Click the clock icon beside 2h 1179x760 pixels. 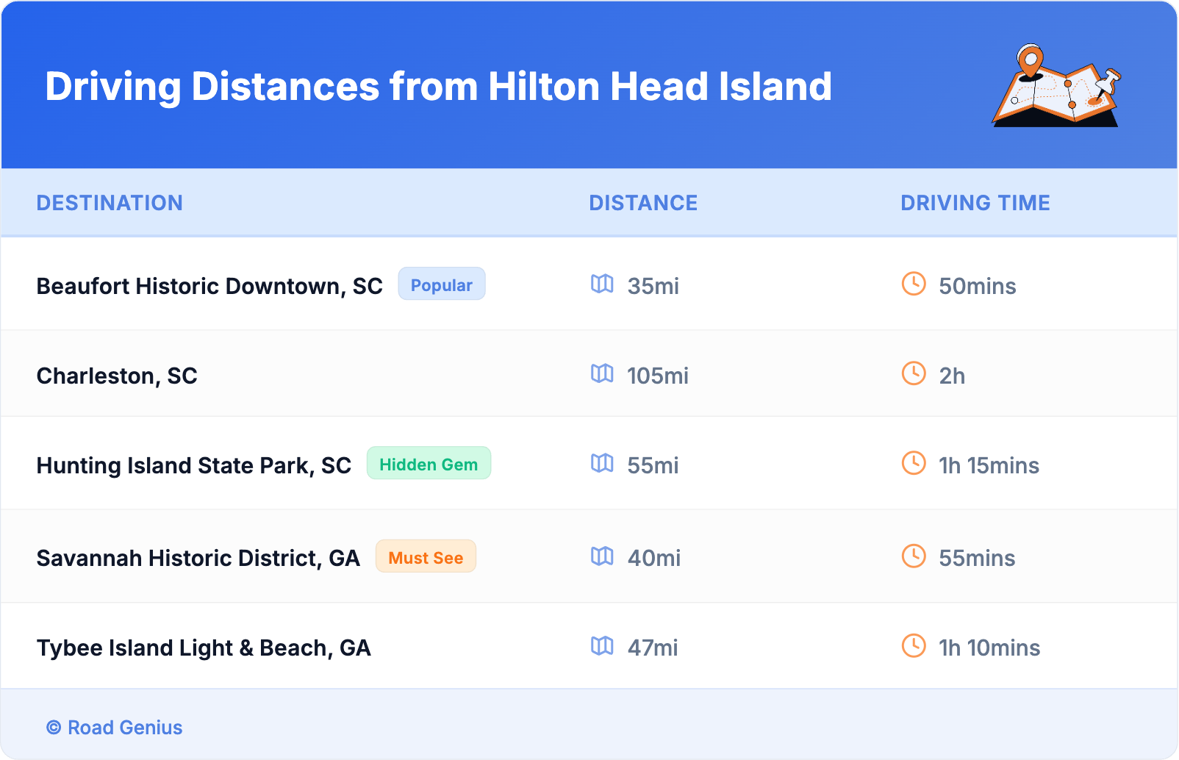pyautogui.click(x=914, y=373)
